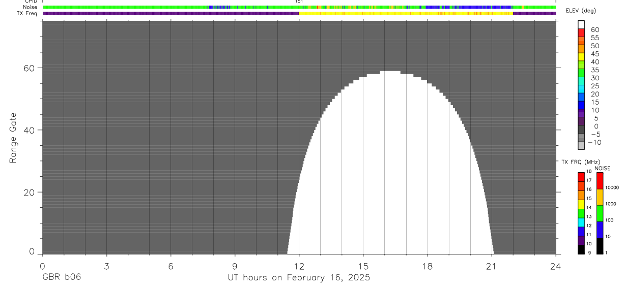Click the x-axis tick label '15'
This screenshot has height=288, width=625.
pos(363,266)
